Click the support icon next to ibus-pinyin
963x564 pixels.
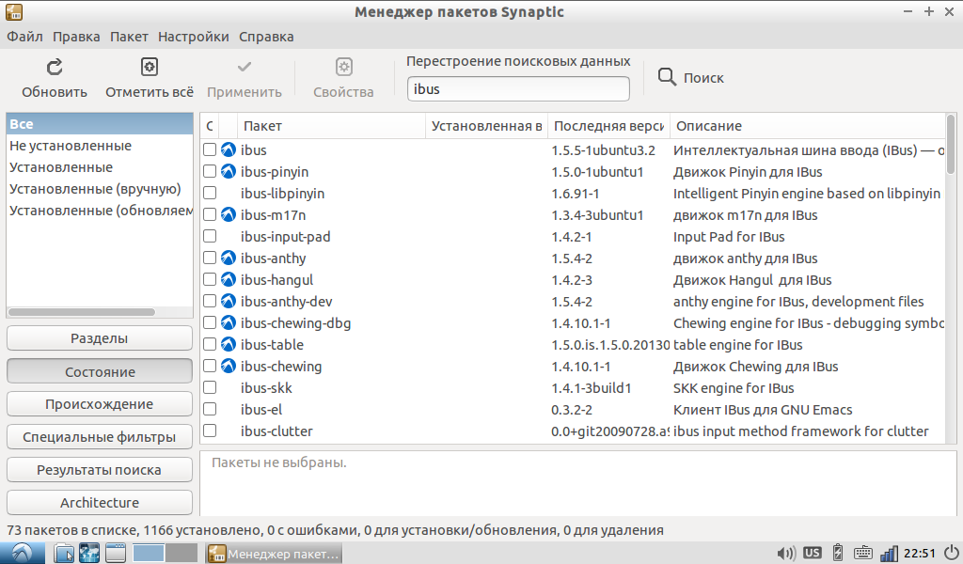[229, 171]
